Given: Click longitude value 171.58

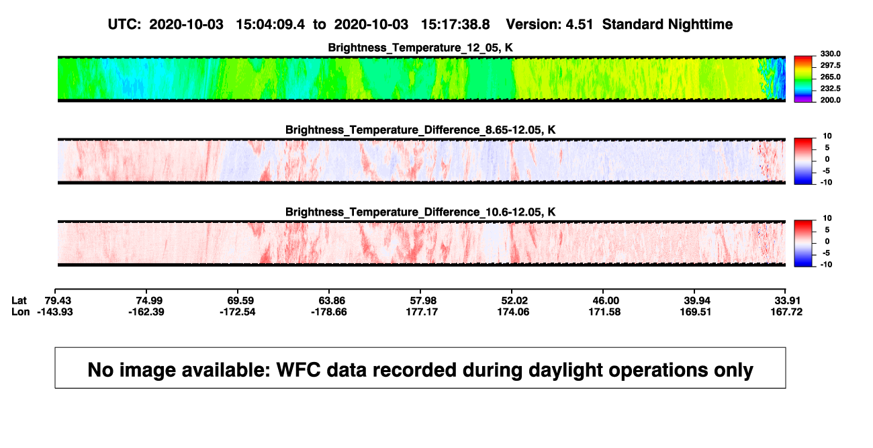Looking at the screenshot, I should click(x=603, y=312).
